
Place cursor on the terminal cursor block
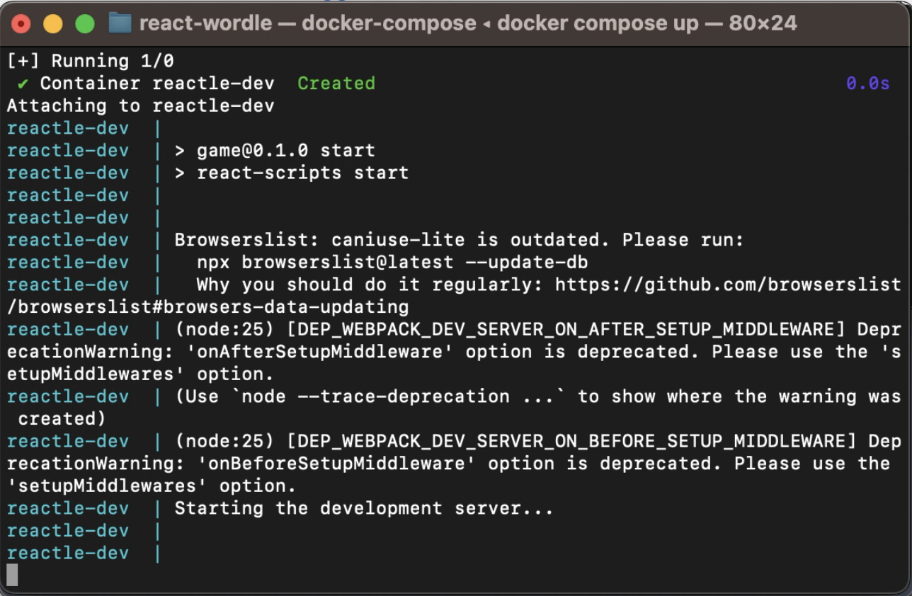pyautogui.click(x=12, y=574)
